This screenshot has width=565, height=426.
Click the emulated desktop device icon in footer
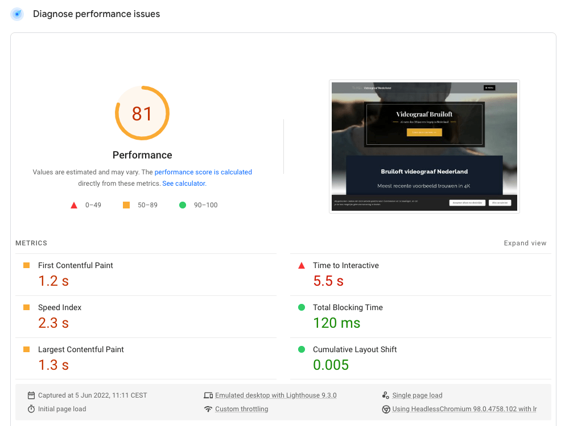coord(208,395)
